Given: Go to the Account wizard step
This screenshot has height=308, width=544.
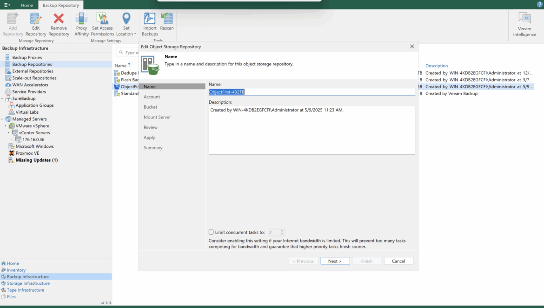Looking at the screenshot, I should (x=152, y=97).
